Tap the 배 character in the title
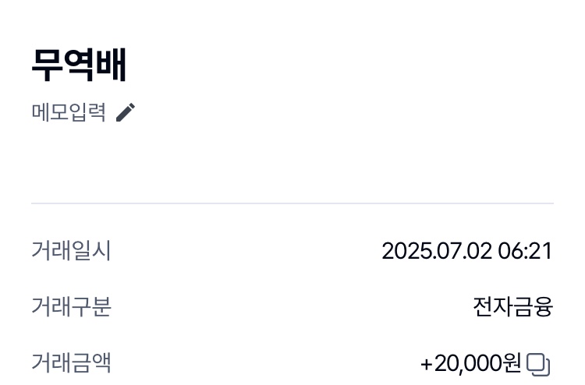The height and width of the screenshot is (385, 585). pyautogui.click(x=111, y=65)
